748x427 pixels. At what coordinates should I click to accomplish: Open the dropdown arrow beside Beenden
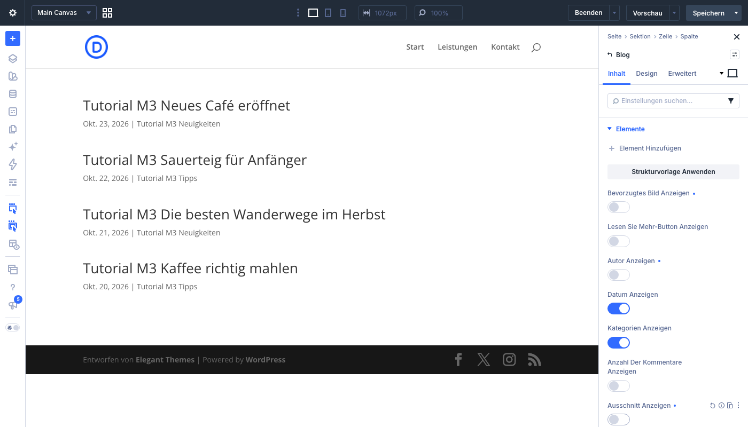pyautogui.click(x=614, y=13)
